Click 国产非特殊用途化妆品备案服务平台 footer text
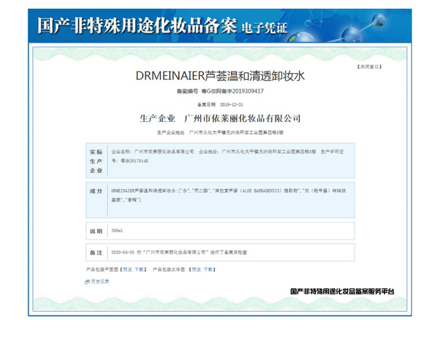 [342, 292]
